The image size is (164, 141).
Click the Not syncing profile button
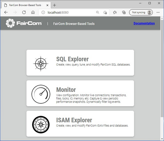[x=141, y=12]
